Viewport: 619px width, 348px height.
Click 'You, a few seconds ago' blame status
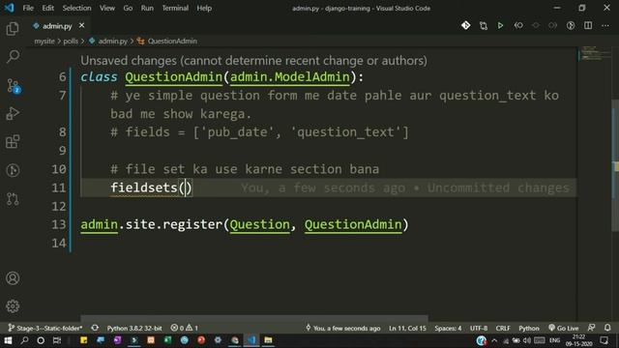click(342, 328)
